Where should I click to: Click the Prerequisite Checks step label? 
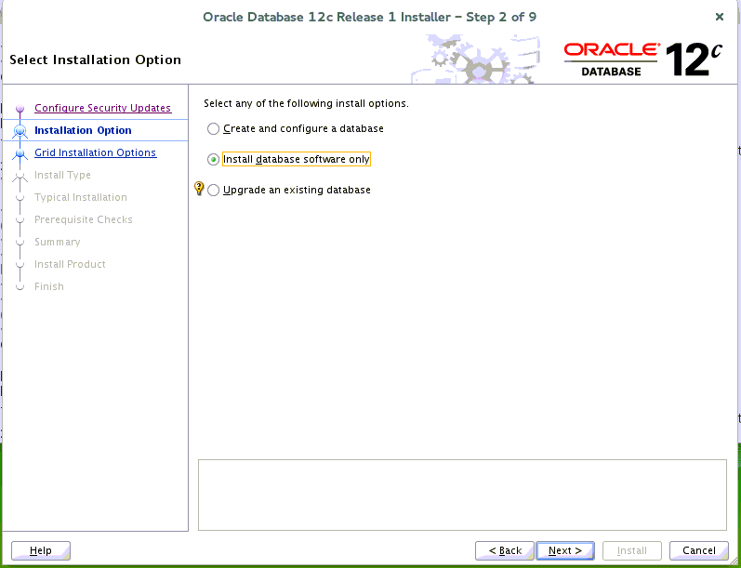pos(83,219)
